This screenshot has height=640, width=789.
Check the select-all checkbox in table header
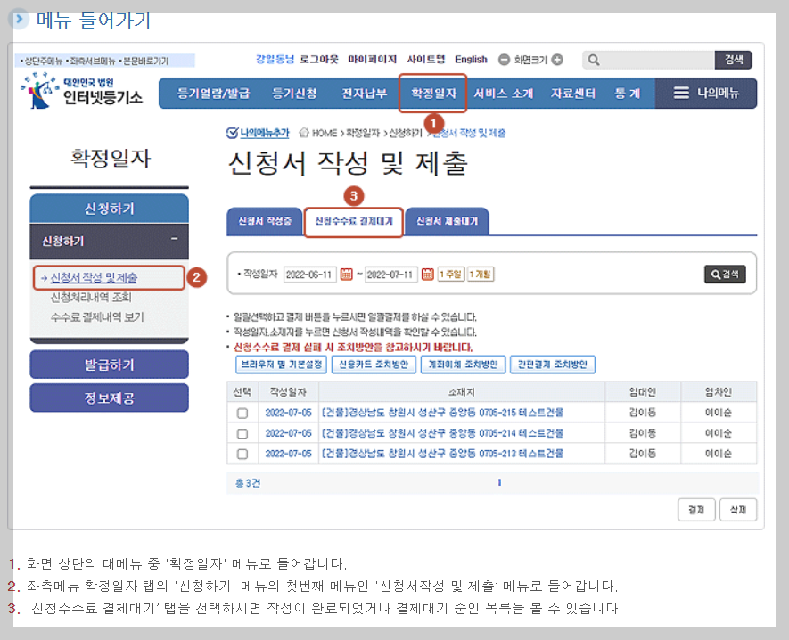click(x=242, y=392)
